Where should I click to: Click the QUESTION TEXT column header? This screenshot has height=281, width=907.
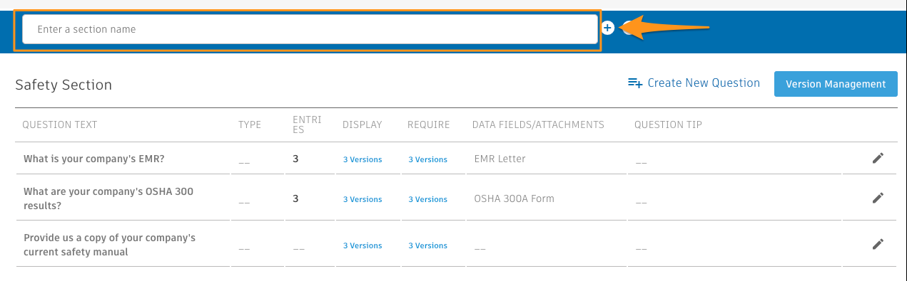(x=60, y=124)
